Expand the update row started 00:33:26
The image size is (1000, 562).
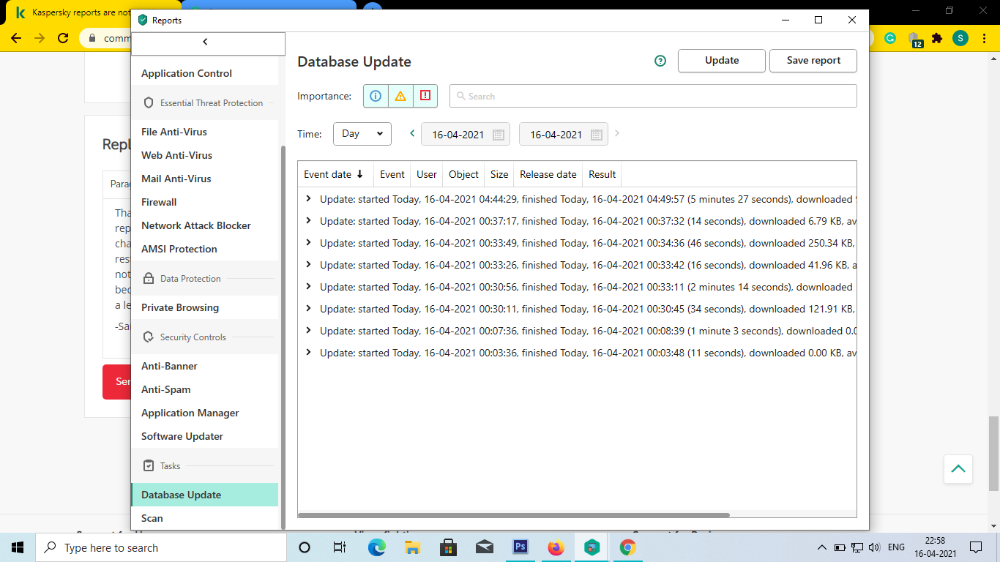(x=308, y=265)
